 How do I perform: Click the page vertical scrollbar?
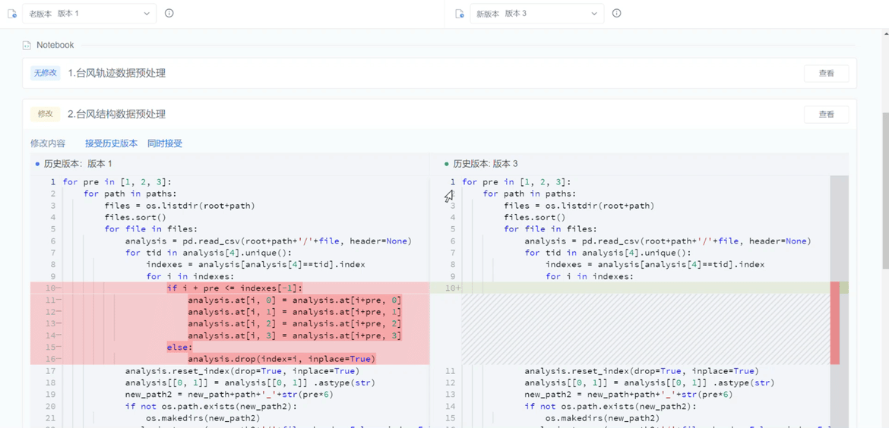tap(884, 190)
